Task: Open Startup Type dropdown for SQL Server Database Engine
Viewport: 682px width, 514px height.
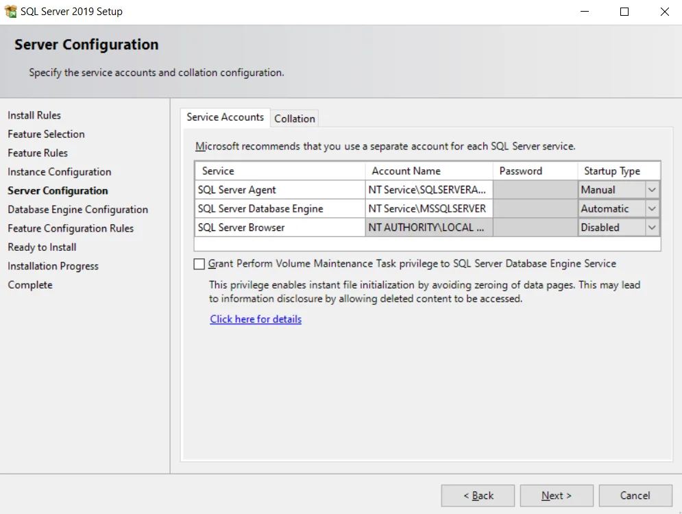Action: (652, 209)
